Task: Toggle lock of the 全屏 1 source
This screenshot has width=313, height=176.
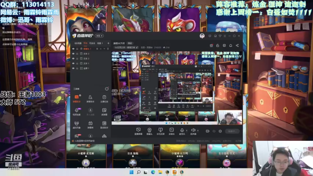Action: coord(77,68)
